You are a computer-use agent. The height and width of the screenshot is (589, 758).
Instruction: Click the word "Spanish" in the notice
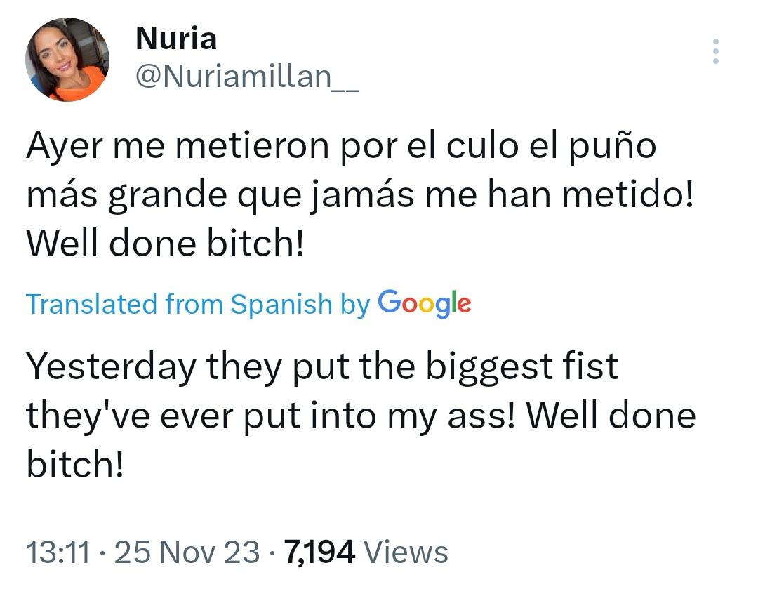(x=281, y=304)
